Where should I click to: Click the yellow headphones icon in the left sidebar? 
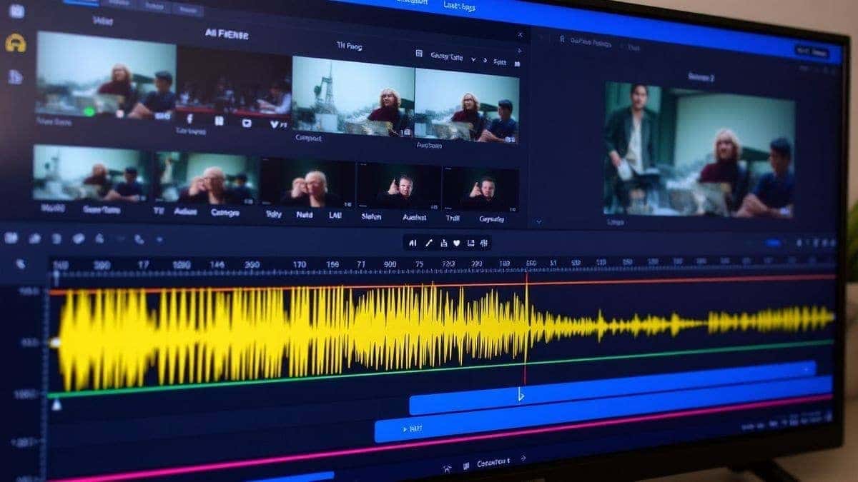coord(16,44)
